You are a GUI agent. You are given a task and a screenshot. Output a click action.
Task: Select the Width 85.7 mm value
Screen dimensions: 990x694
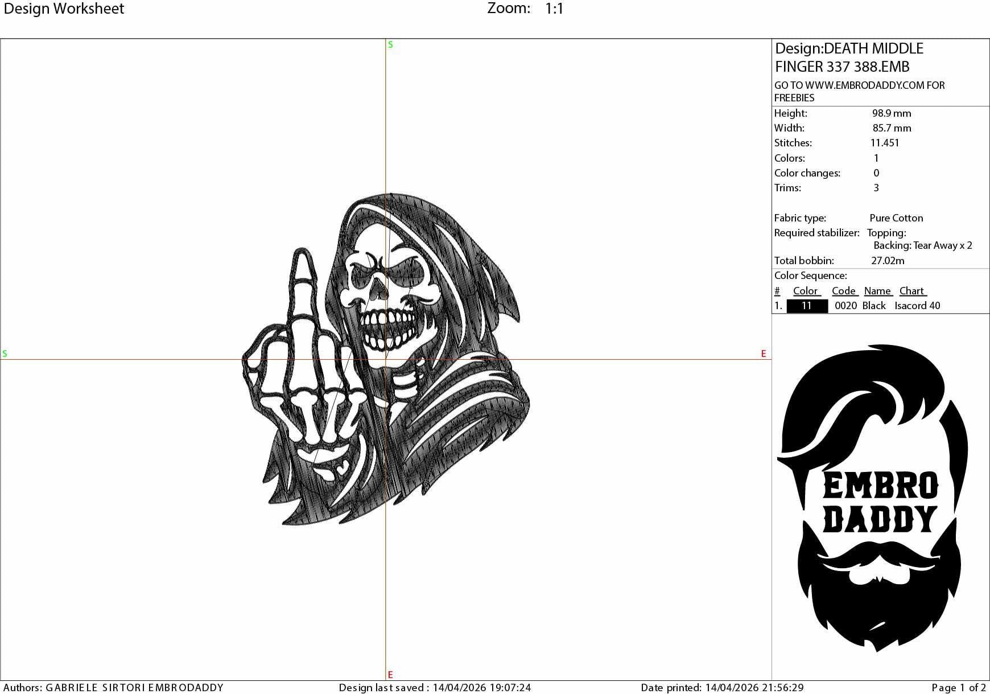(x=892, y=128)
